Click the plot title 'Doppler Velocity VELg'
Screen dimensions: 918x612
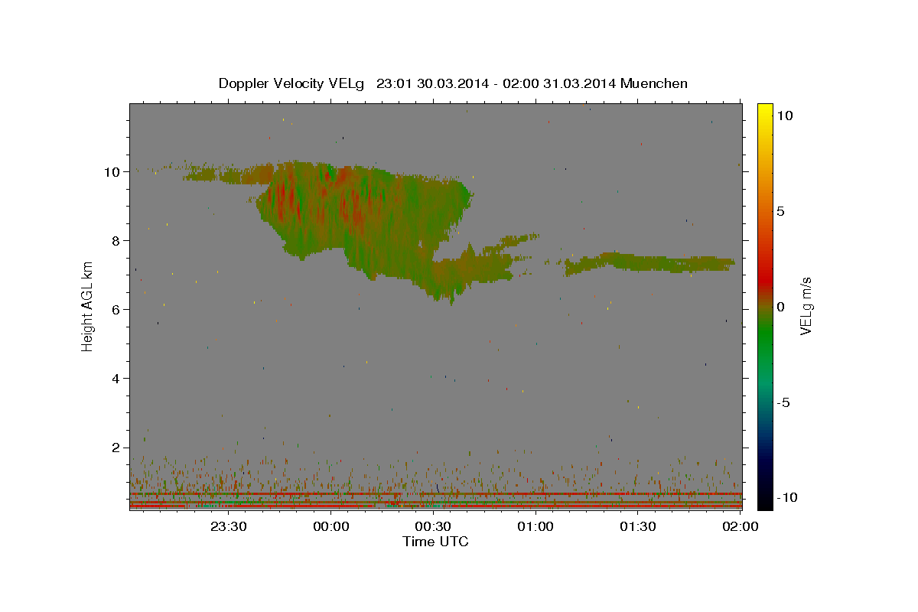point(293,83)
